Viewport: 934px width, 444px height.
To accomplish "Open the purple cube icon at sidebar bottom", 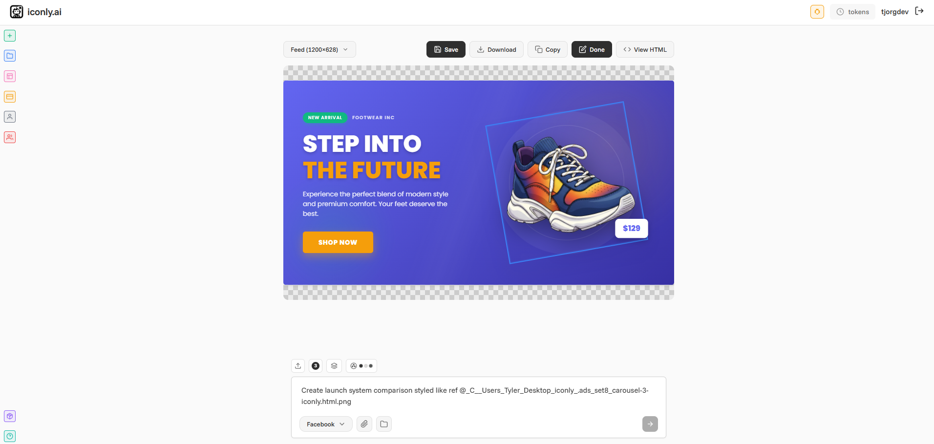I will [10, 416].
